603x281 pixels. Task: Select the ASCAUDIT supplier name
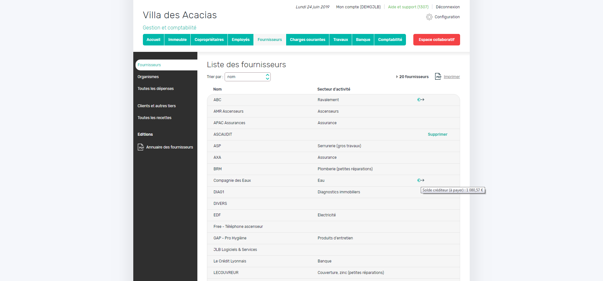223,134
